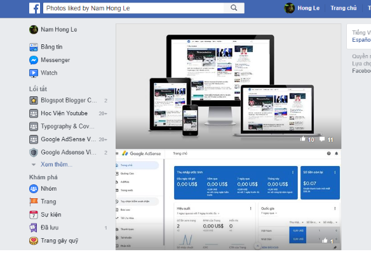Open Đã lưu saved items link
This screenshot has width=371, height=254.
click(50, 227)
